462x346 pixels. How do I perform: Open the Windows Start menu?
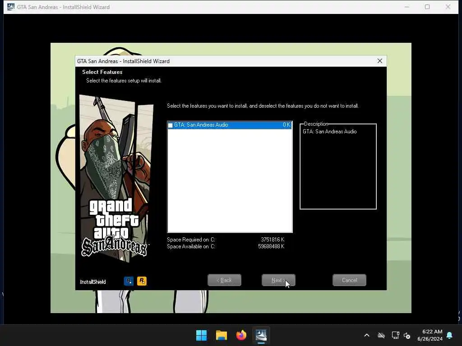pyautogui.click(x=202, y=335)
